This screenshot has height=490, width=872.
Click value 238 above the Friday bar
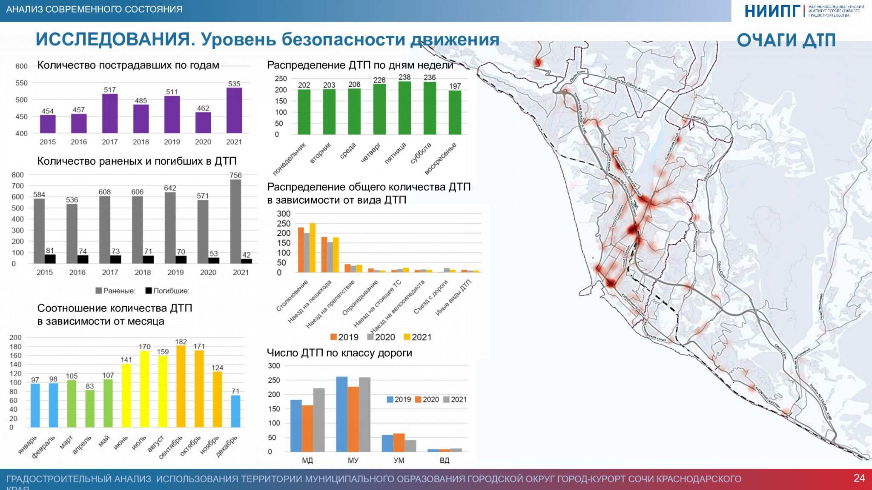(404, 77)
